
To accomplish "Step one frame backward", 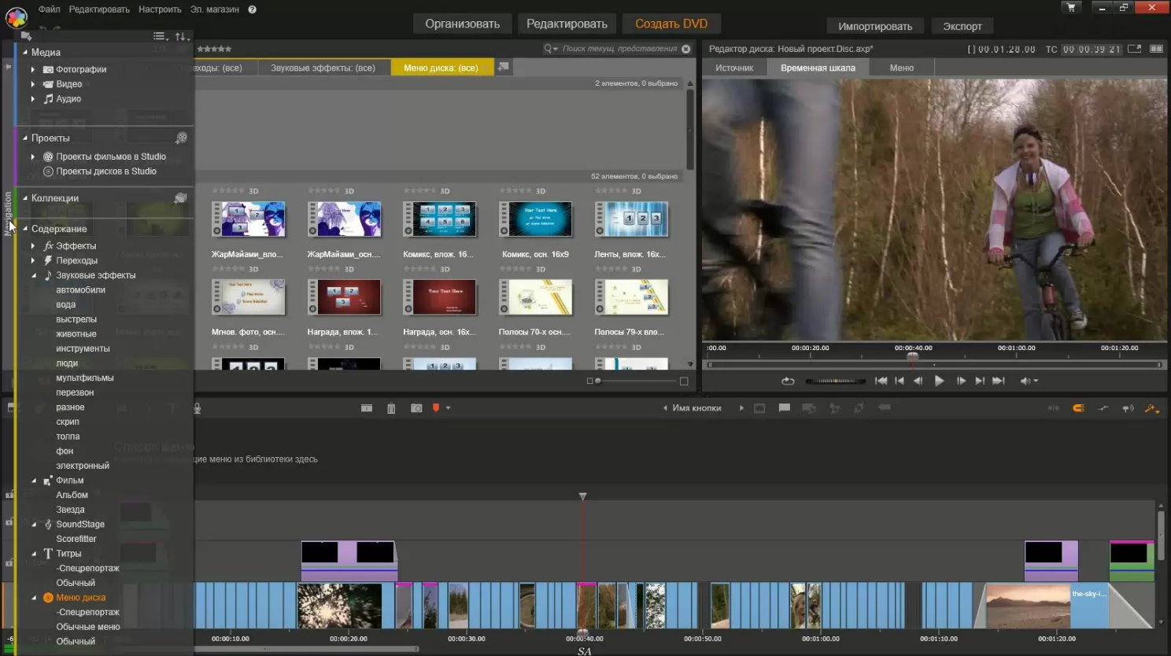I will tap(918, 381).
